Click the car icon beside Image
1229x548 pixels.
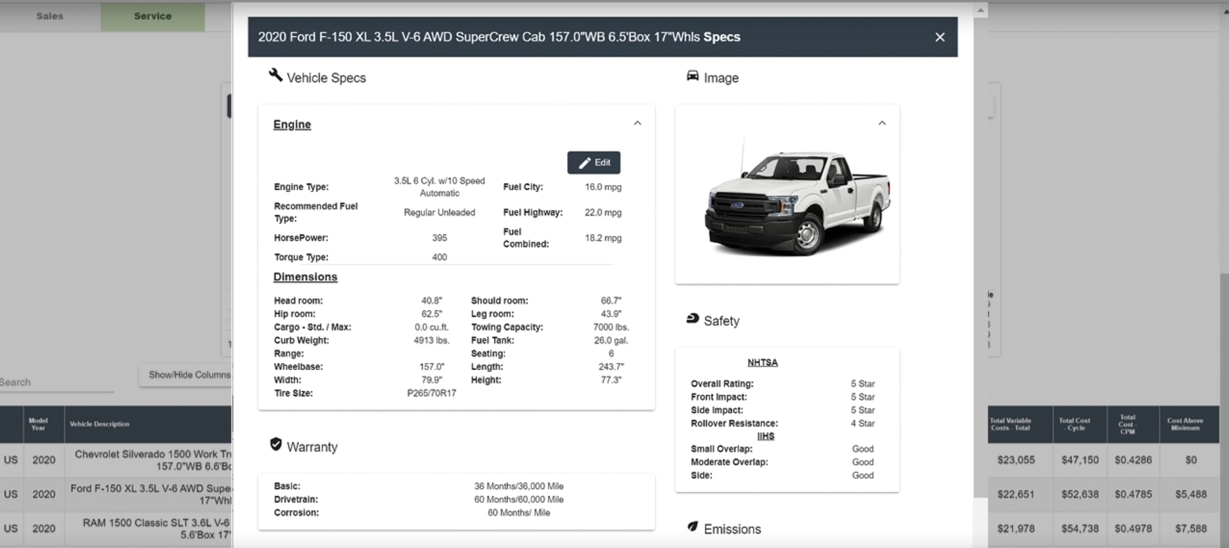(693, 76)
